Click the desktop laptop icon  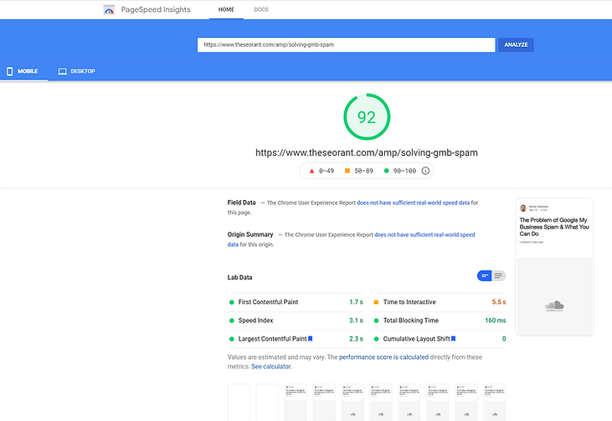(63, 71)
